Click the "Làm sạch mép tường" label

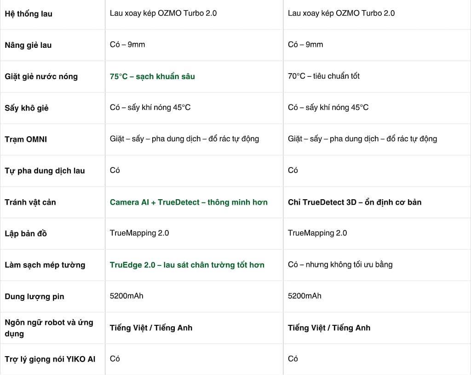45,265
